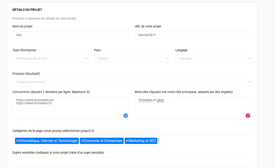Screen dimensions: 275x168
Task: Focus the URL de votre projet field
Action: coord(193,35)
